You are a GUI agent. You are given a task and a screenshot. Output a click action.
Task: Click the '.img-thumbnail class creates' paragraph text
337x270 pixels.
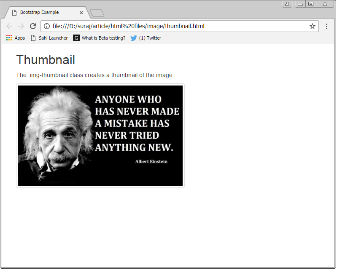click(95, 75)
